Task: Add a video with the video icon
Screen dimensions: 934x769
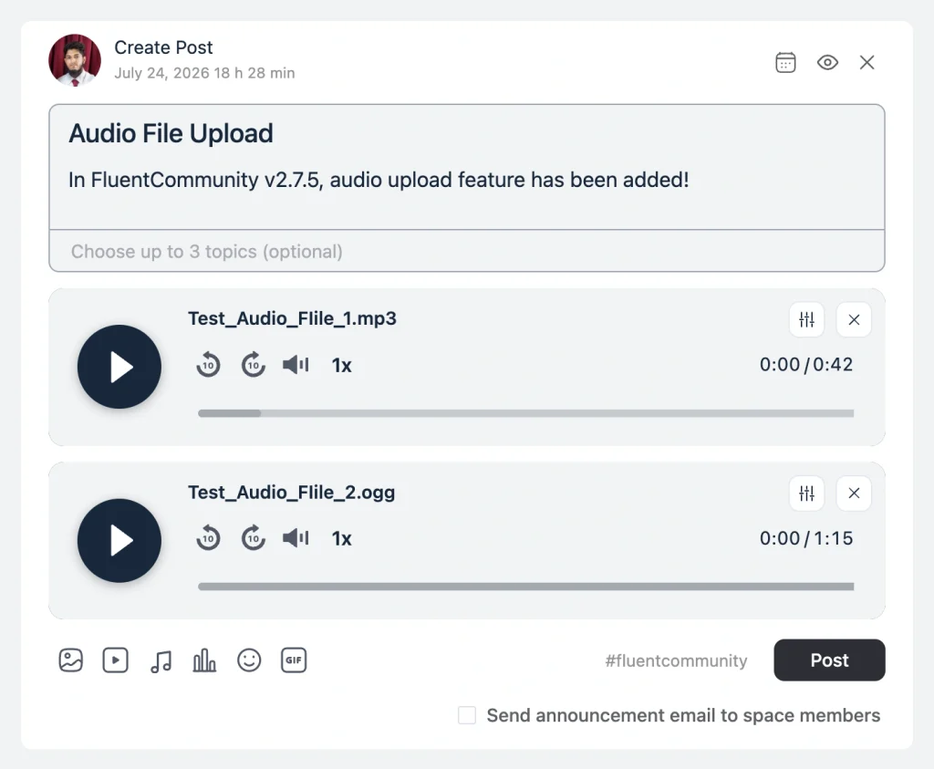Action: click(116, 660)
